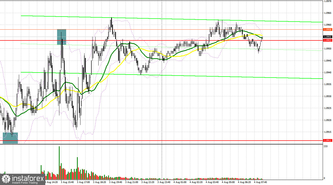Viewport: 333px width, 185px height.
Task: Click the 1.0953 red price level tag
Action: [x=328, y=40]
